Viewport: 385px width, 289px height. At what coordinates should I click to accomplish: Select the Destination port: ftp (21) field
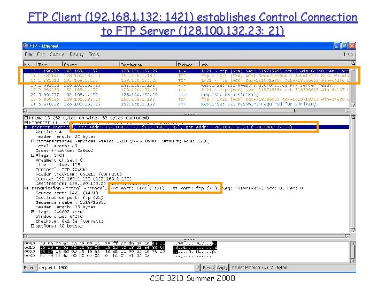[x=70, y=197]
